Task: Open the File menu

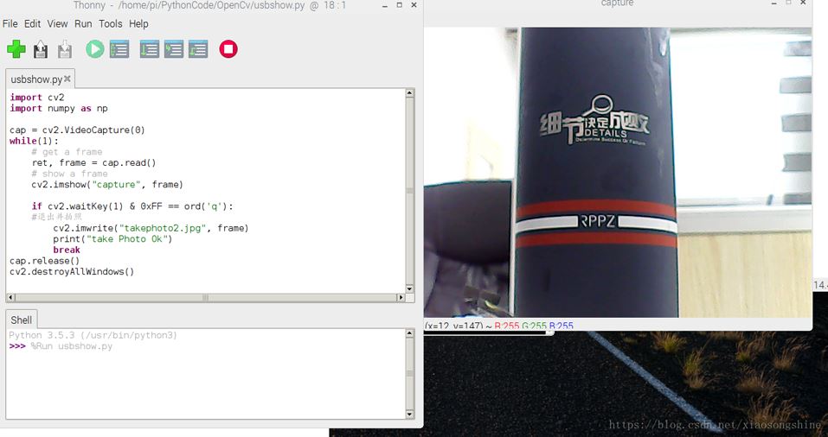Action: click(10, 23)
